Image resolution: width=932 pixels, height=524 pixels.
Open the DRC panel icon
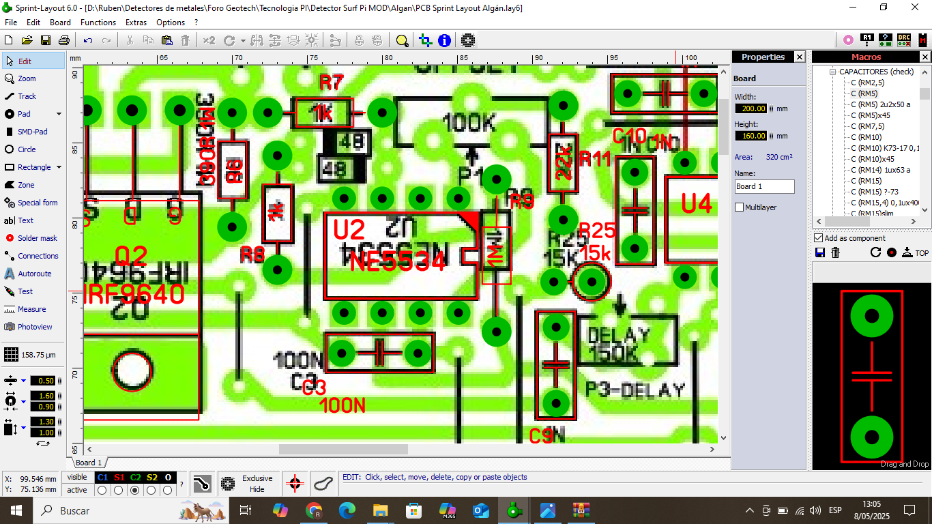coord(904,40)
